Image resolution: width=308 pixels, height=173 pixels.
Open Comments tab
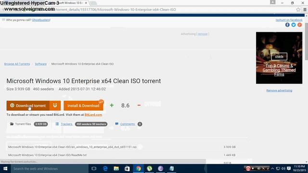click(128, 124)
